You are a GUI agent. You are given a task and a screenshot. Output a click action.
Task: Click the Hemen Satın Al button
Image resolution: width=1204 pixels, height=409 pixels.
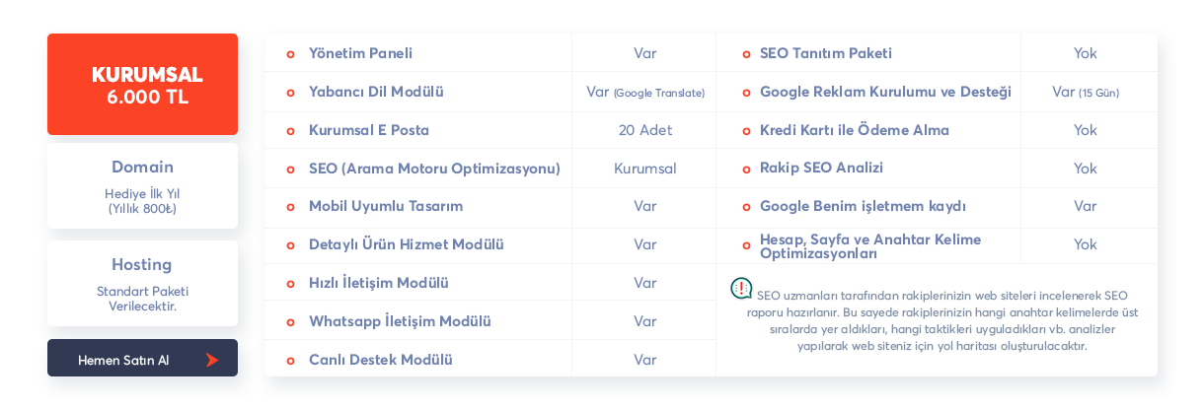(x=142, y=358)
